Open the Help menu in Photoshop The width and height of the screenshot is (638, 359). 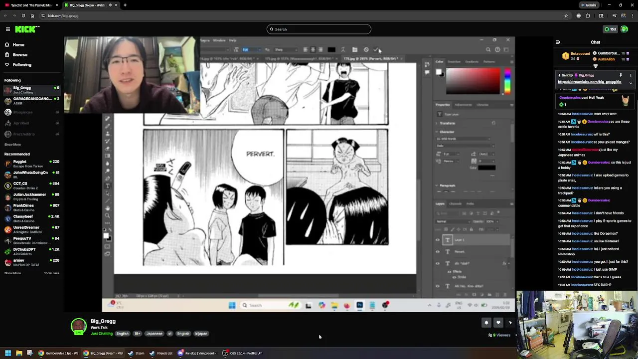pyautogui.click(x=233, y=40)
